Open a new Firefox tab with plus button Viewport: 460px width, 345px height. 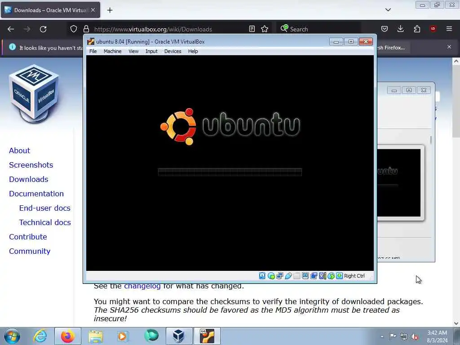pos(110,10)
